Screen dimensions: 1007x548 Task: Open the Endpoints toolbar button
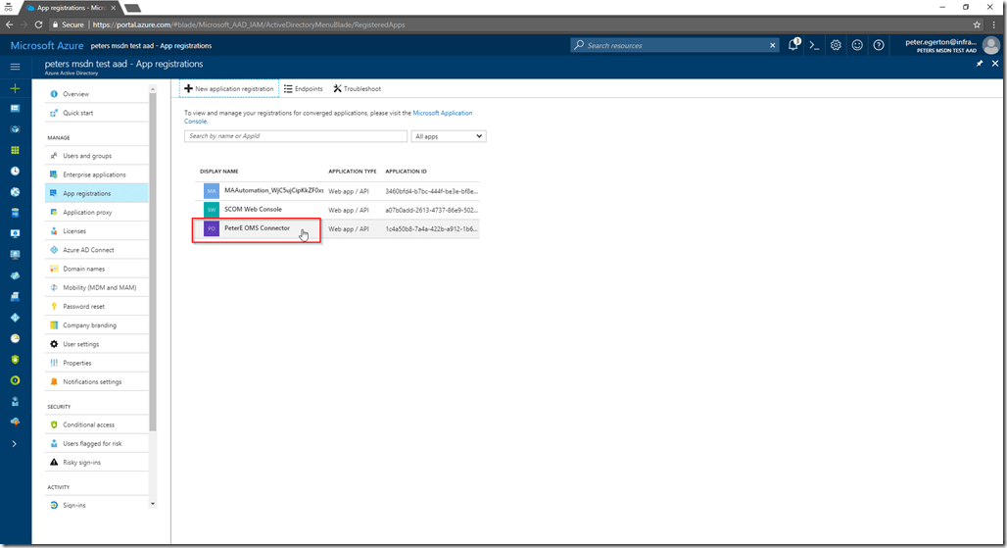303,88
